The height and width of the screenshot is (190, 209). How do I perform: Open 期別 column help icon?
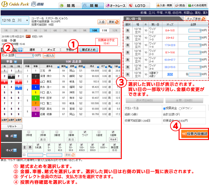click(x=67, y=67)
